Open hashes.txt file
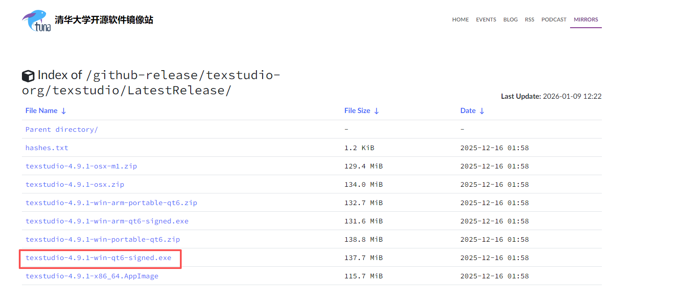This screenshot has height=298, width=673. tap(47, 148)
